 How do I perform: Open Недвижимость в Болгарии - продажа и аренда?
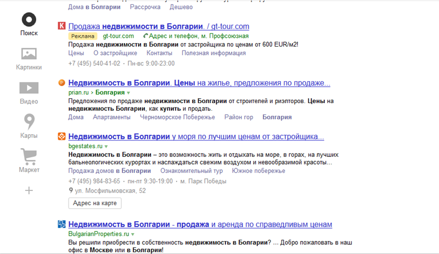coord(200,224)
